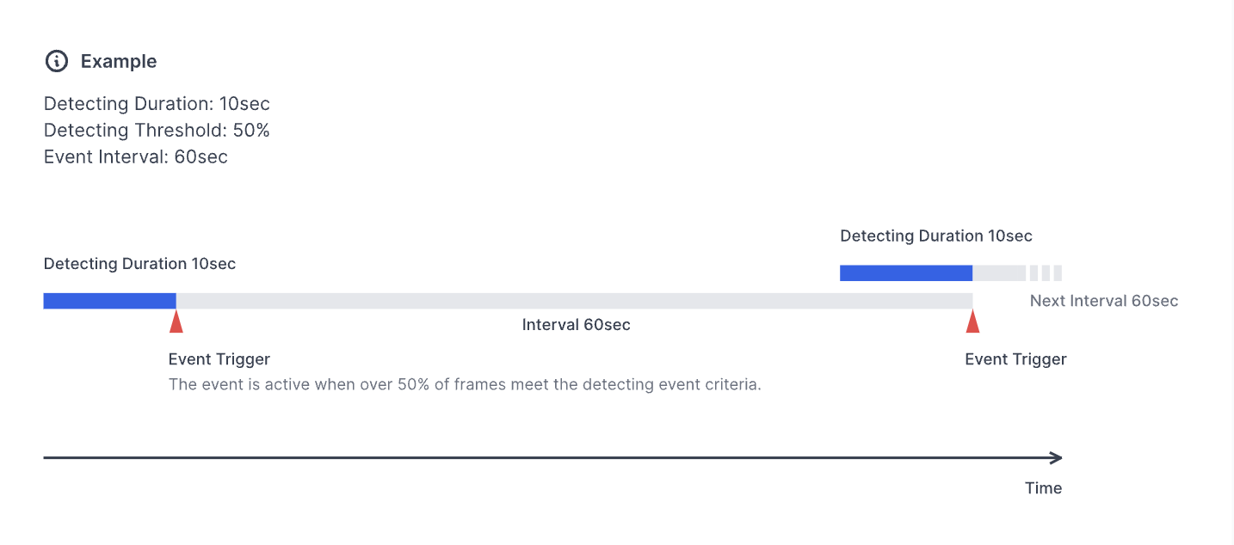Image resolution: width=1234 pixels, height=545 pixels.
Task: Select the Detecting Duration: 10sec line
Action: [157, 104]
